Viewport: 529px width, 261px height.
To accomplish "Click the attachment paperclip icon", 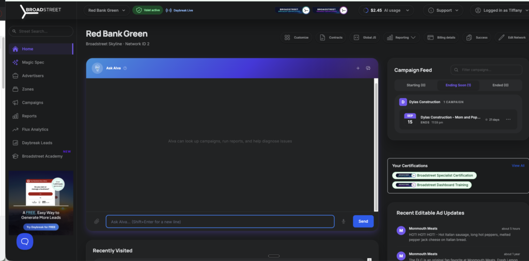I will tap(97, 221).
